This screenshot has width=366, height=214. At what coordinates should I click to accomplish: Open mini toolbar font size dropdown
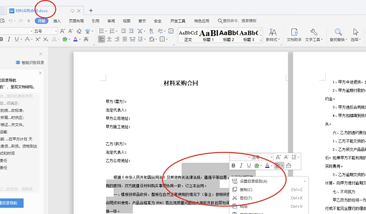(272, 157)
